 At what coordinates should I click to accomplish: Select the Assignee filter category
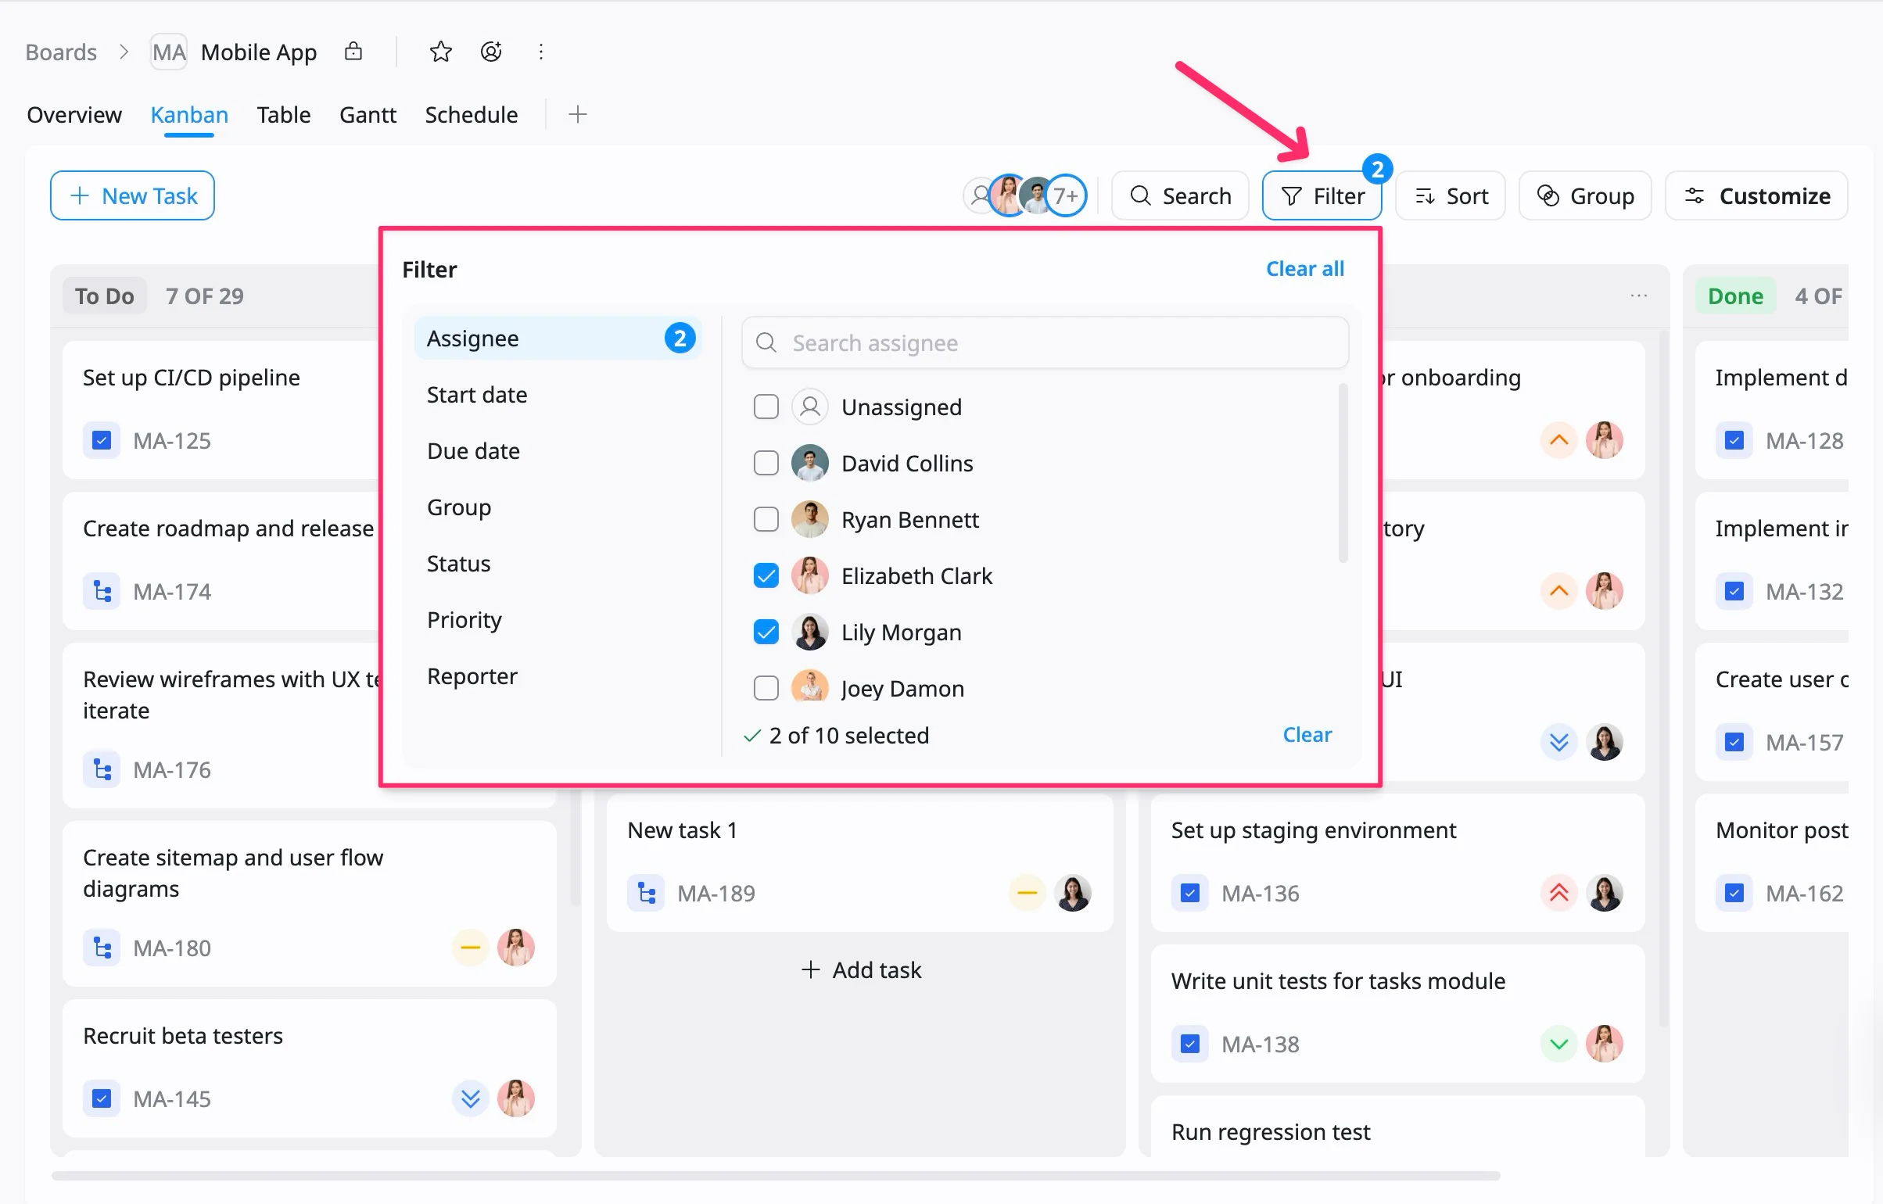[558, 338]
